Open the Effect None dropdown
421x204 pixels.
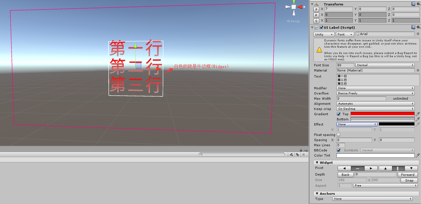(x=357, y=124)
